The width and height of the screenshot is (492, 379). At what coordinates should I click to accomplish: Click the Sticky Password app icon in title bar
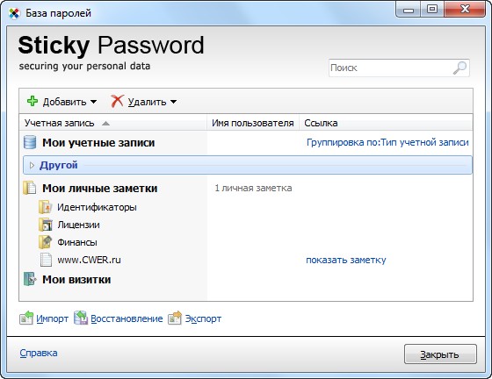14,13
